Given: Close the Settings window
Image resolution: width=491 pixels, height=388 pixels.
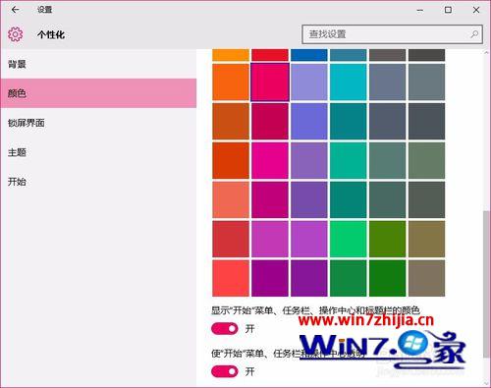Looking at the screenshot, I should pos(476,10).
